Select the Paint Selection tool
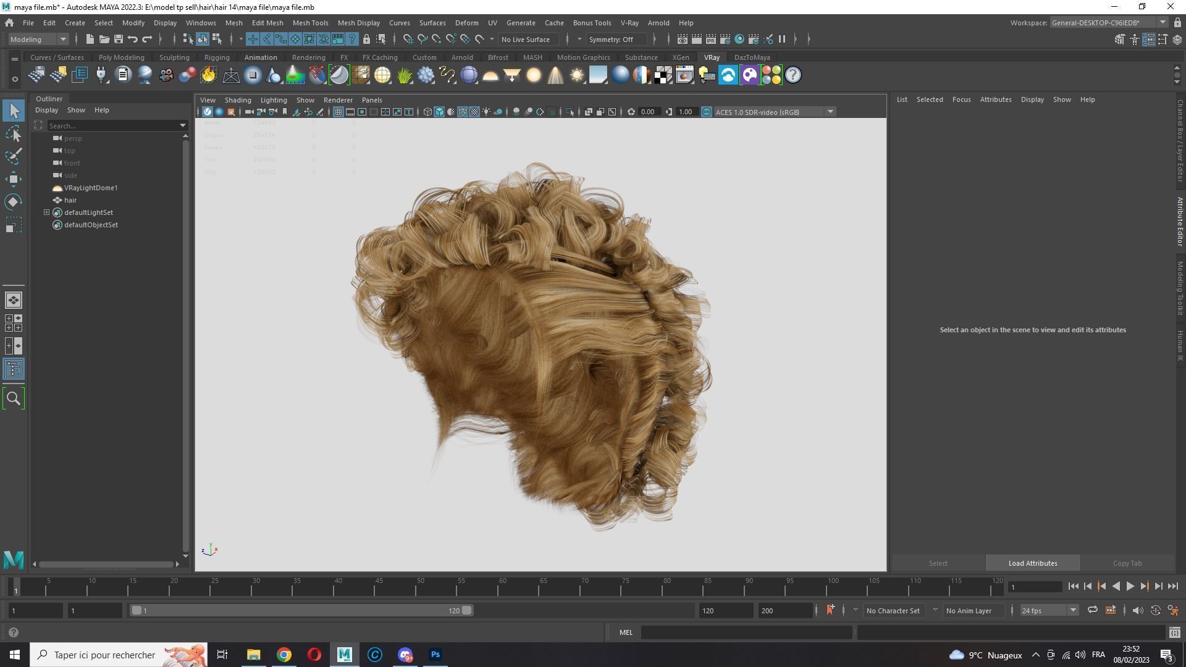This screenshot has width=1186, height=667. pos(14,156)
